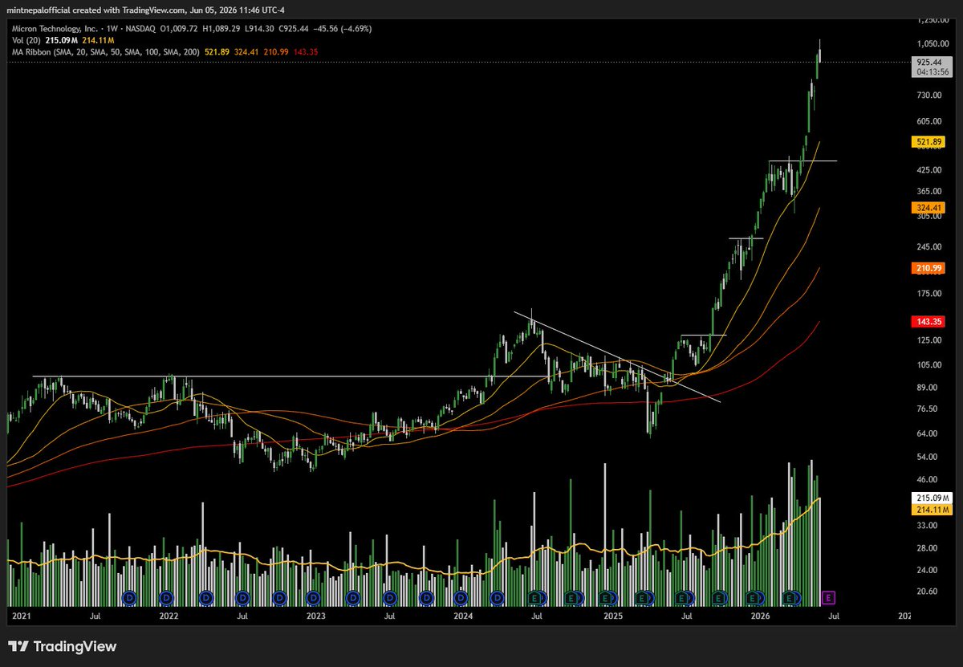Select the short horizontal line near 130
This screenshot has height=667, width=963.
coord(704,335)
